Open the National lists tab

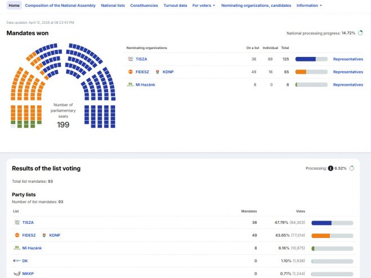point(113,5)
